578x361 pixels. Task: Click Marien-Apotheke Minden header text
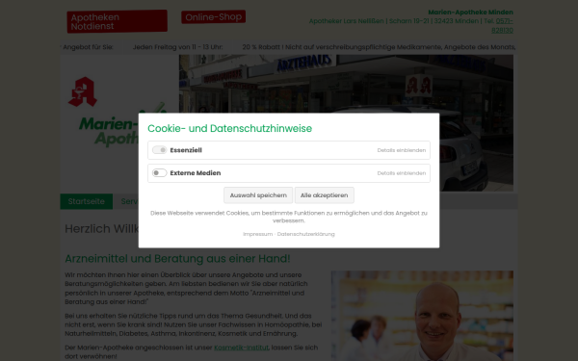point(470,13)
